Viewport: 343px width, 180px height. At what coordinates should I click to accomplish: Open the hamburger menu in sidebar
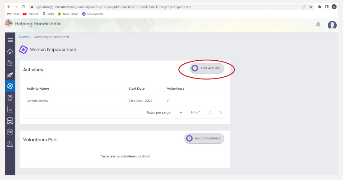(10, 40)
